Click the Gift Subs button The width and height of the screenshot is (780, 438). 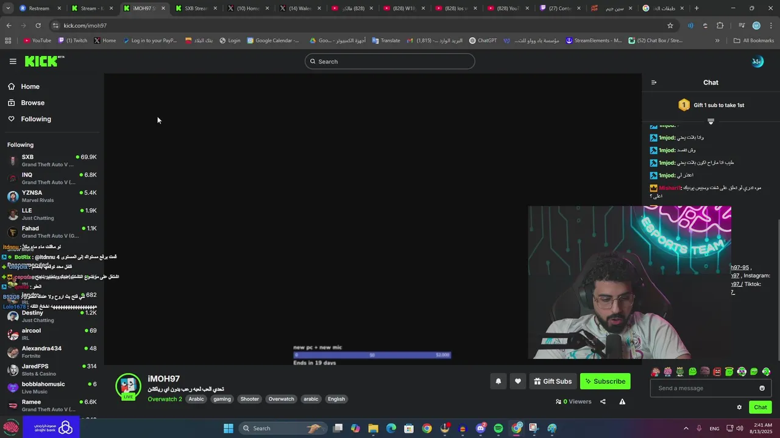[553, 381]
